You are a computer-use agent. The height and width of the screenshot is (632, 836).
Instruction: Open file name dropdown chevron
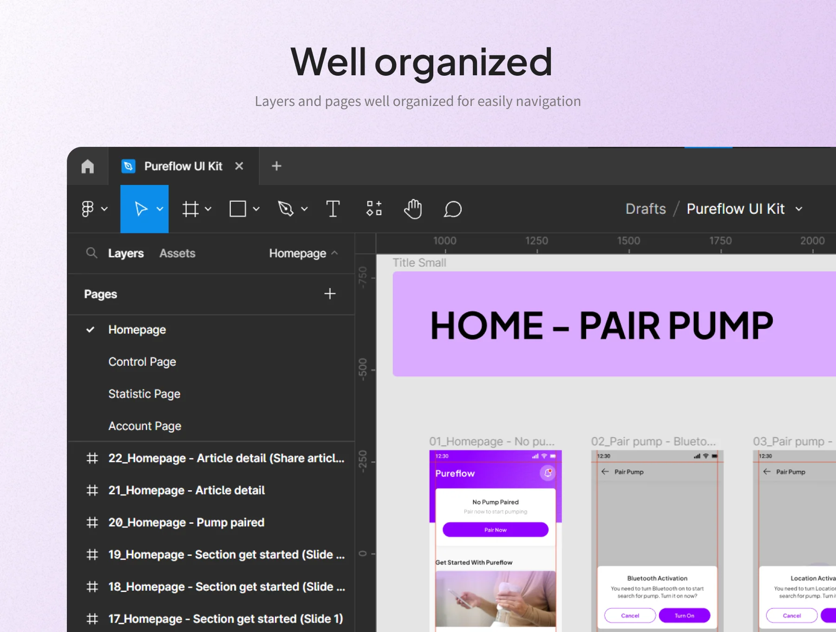[x=799, y=209]
